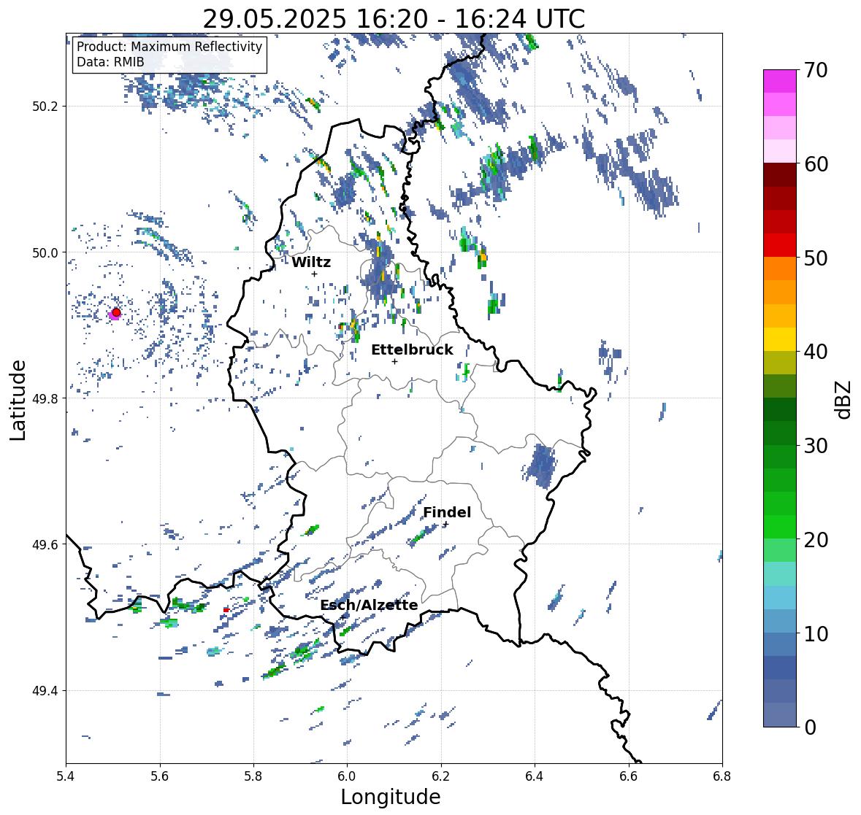861x815 pixels.
Task: Click the longitude tick 5.4
Action: pos(66,776)
